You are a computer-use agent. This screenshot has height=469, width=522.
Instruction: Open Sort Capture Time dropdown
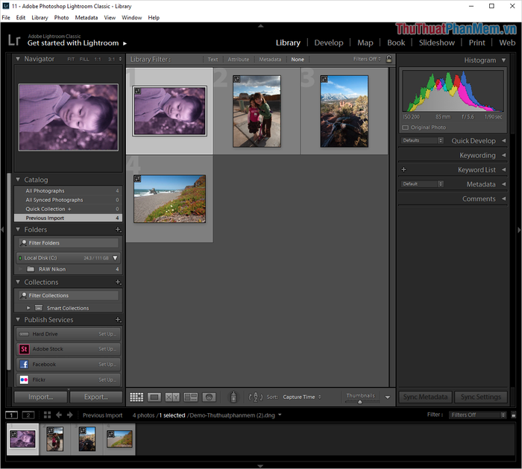(301, 397)
